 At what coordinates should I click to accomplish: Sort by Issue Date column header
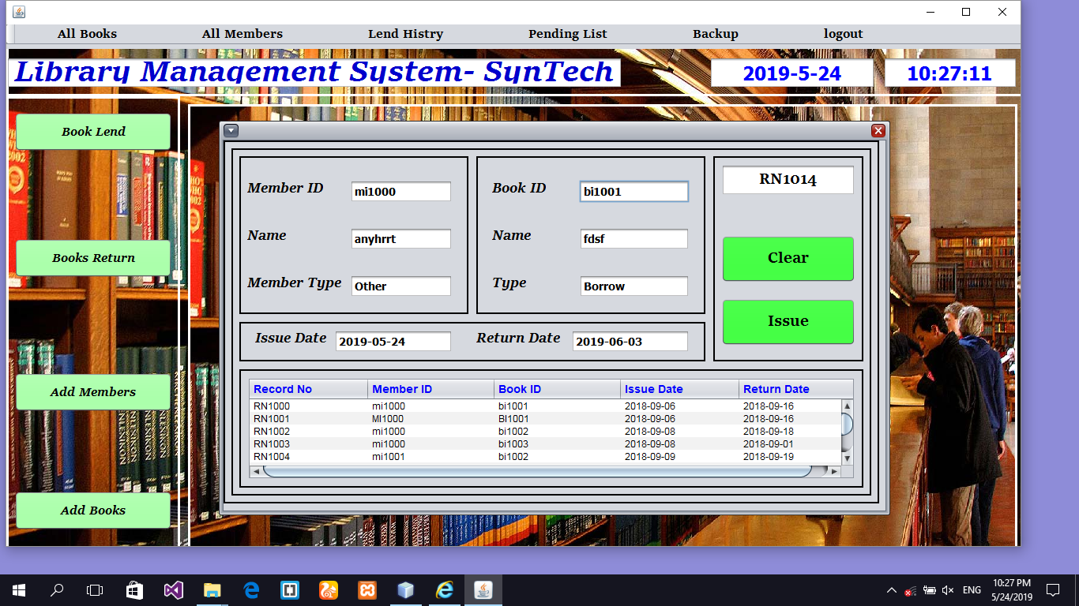pyautogui.click(x=680, y=389)
